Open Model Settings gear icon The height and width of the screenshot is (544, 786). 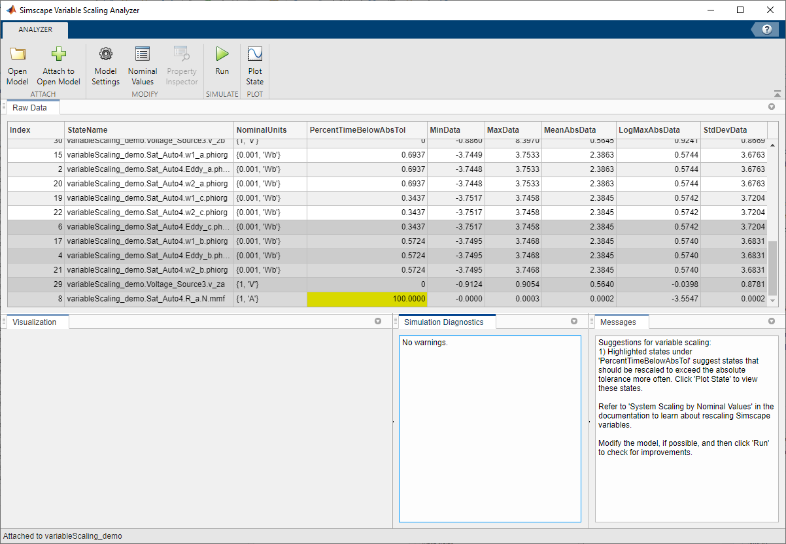point(105,55)
